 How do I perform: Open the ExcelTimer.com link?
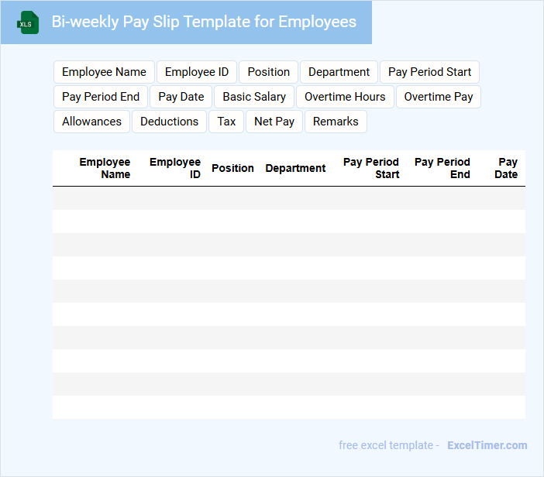point(487,445)
